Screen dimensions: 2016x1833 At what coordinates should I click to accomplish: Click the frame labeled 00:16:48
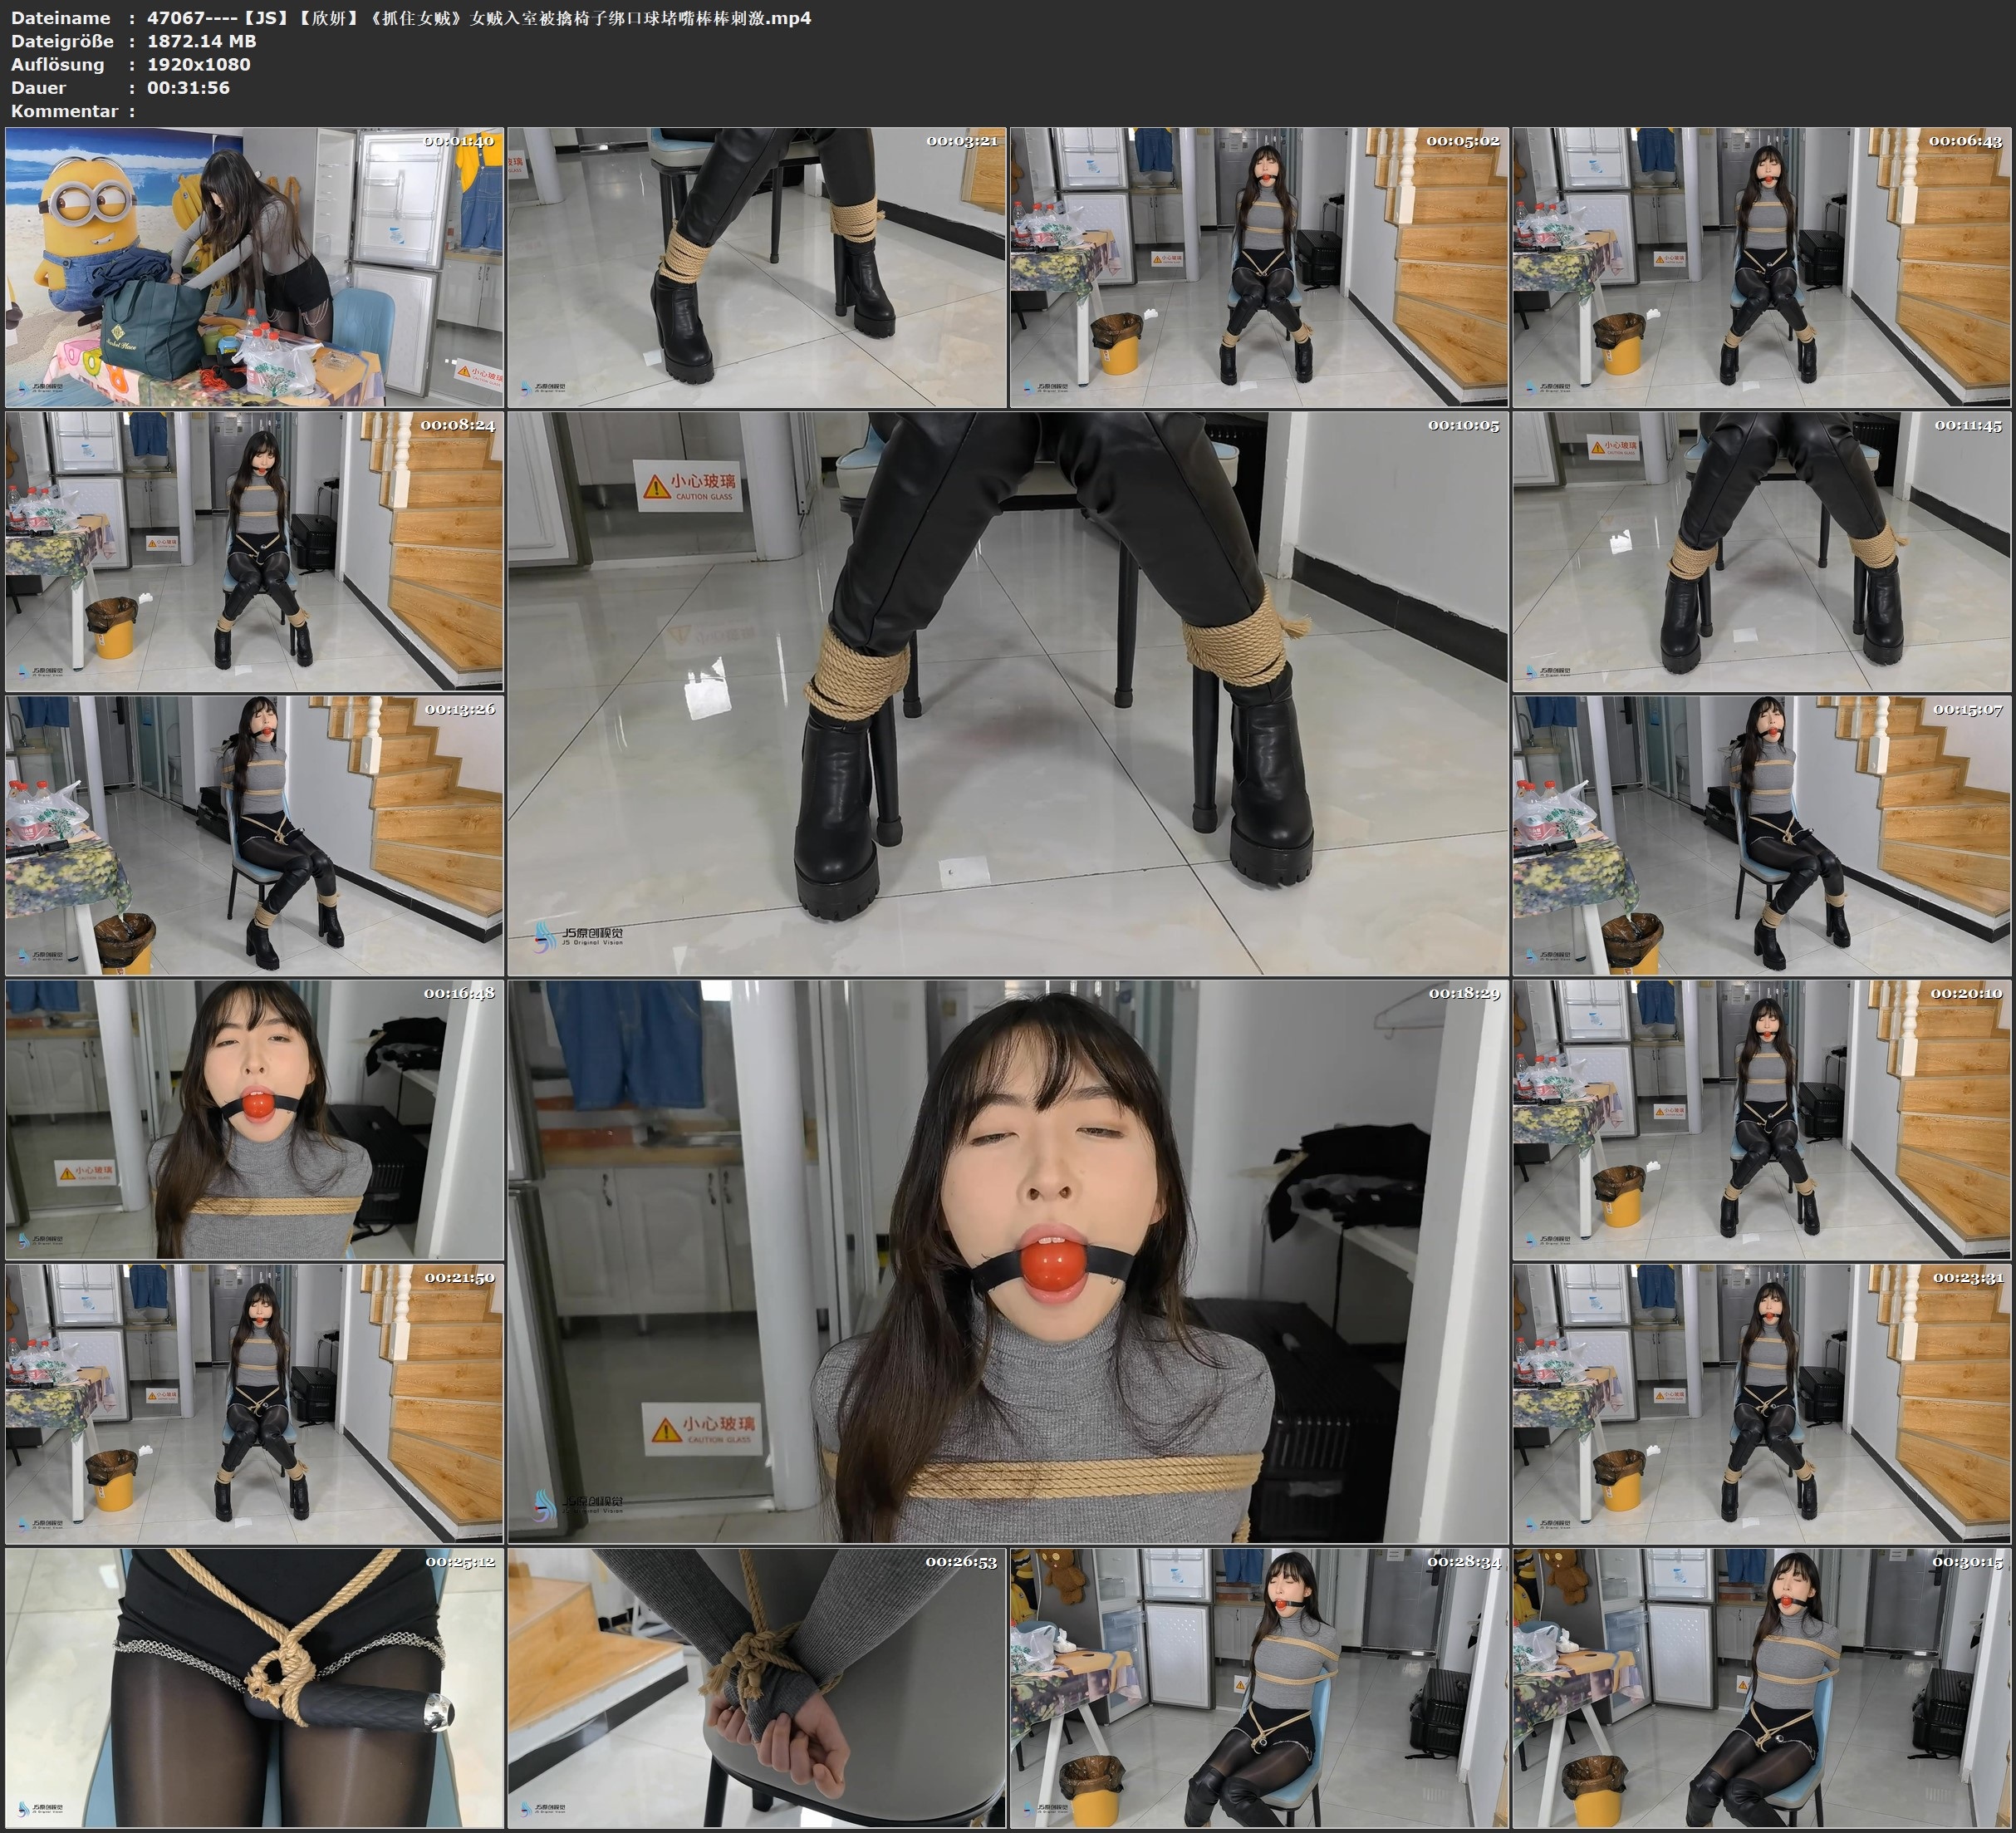click(x=254, y=1119)
